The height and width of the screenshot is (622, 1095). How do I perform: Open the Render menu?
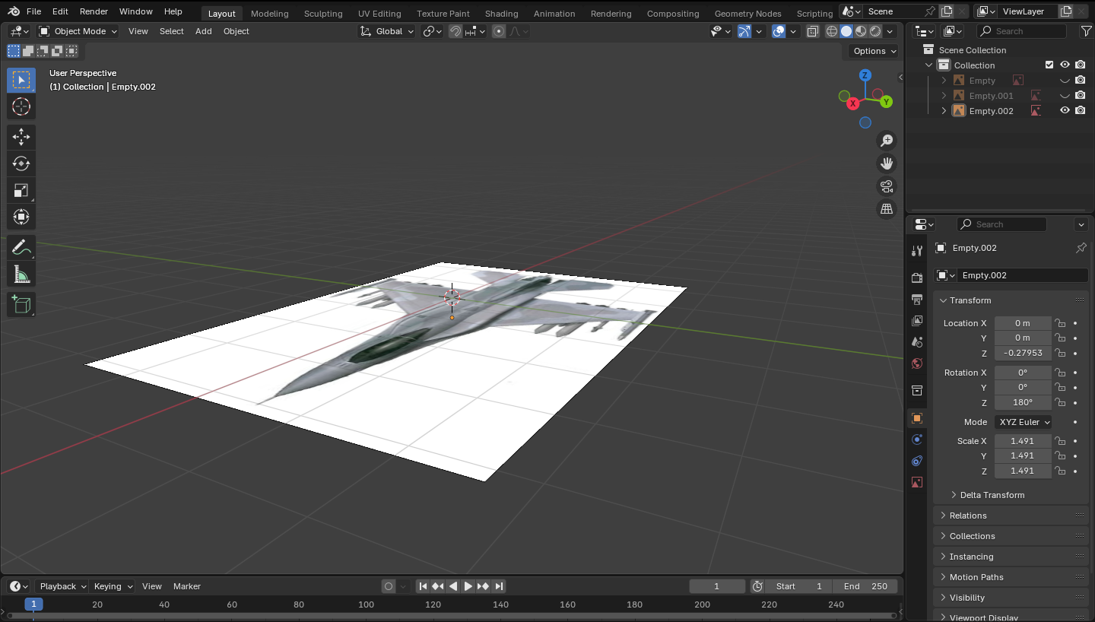pos(94,11)
